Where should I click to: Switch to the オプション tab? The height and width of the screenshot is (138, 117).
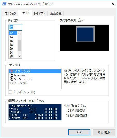pyautogui.click(x=10, y=13)
